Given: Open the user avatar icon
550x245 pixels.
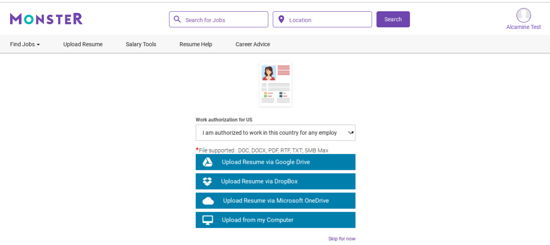Looking at the screenshot, I should coord(523,15).
